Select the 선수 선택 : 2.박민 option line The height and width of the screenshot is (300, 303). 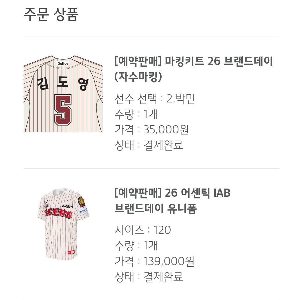[x=155, y=99]
